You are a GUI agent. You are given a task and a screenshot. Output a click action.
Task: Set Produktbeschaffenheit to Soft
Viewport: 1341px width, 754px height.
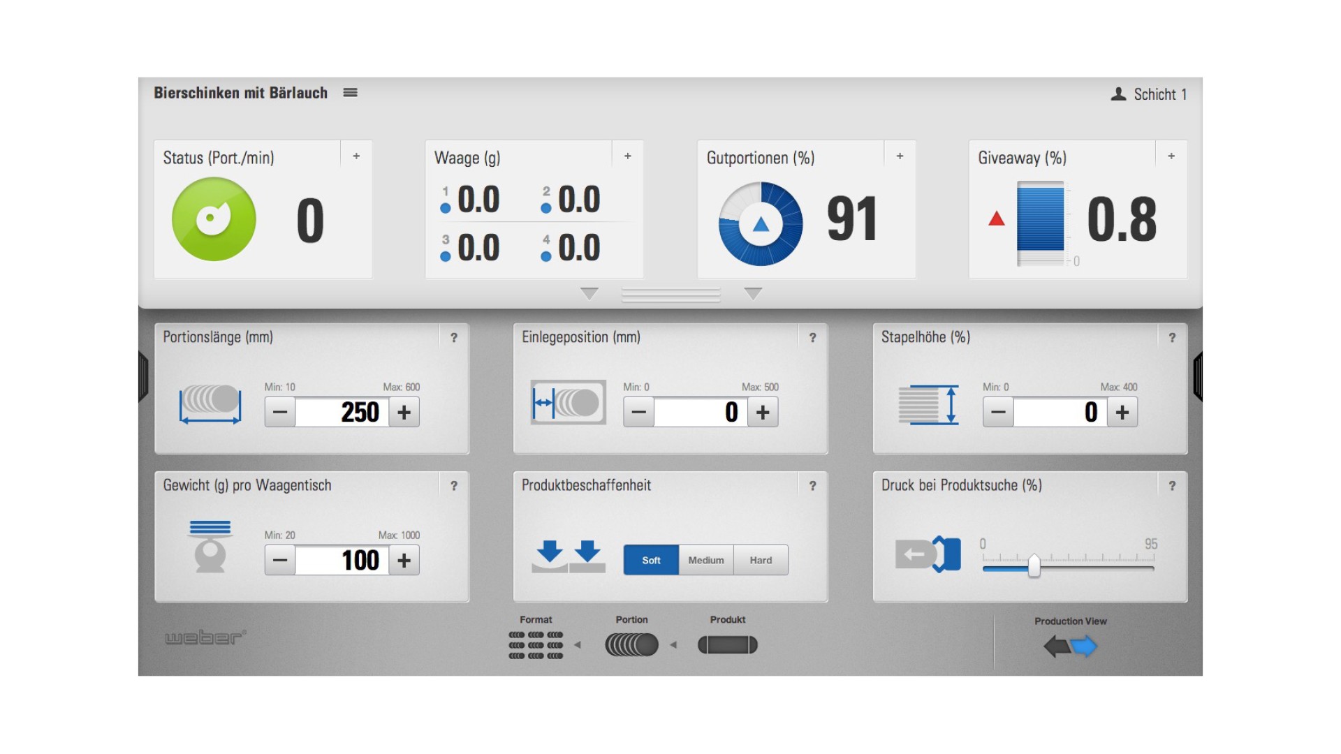click(x=650, y=559)
